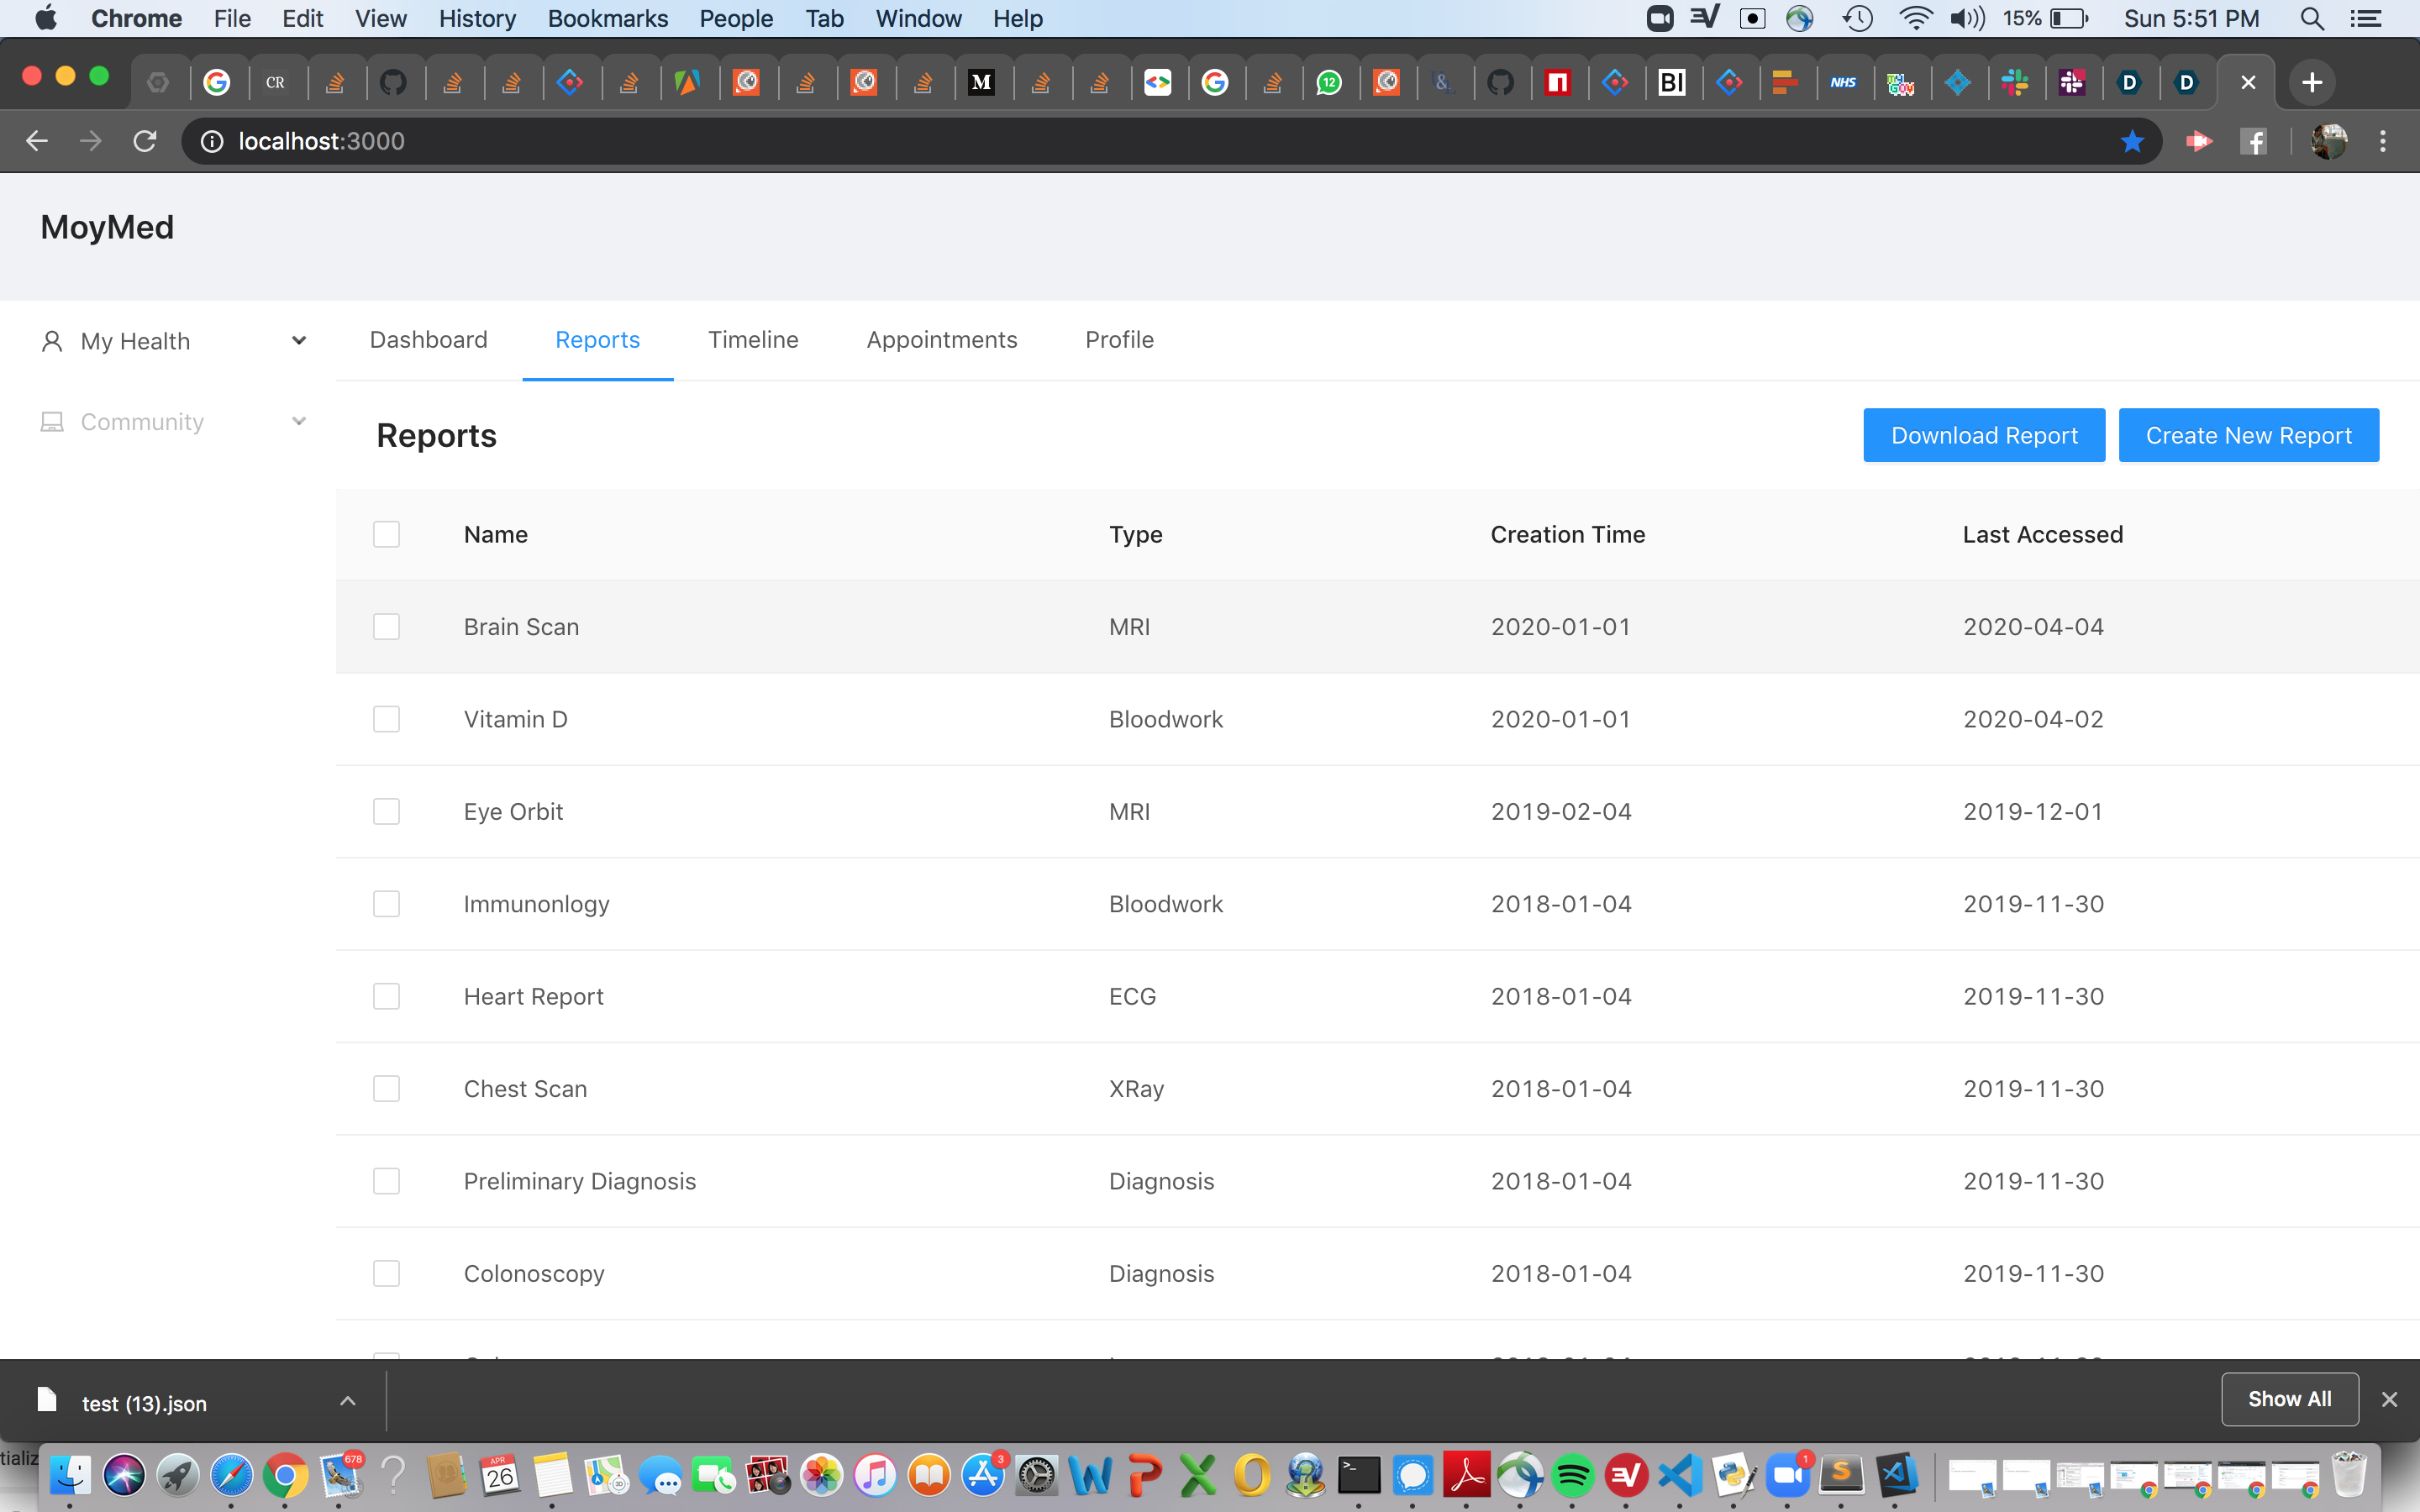
Task: Close the downloads bar
Action: click(x=2389, y=1399)
